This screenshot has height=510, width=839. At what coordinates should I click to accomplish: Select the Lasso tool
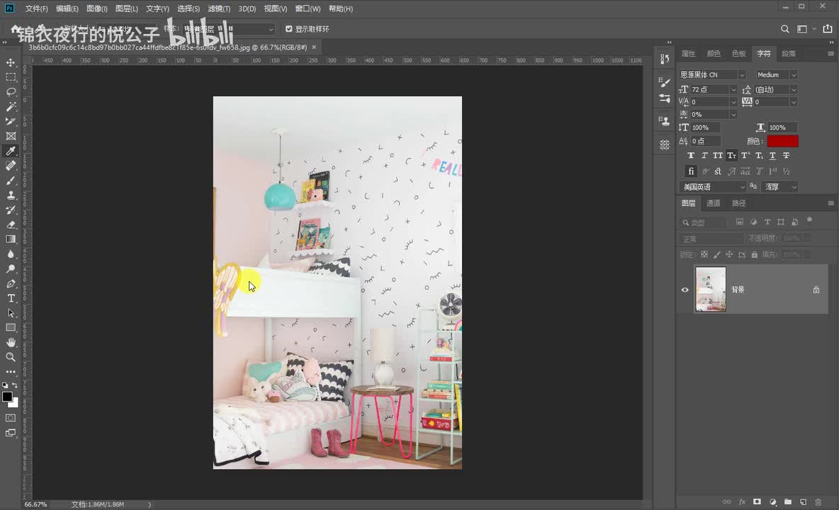click(11, 92)
